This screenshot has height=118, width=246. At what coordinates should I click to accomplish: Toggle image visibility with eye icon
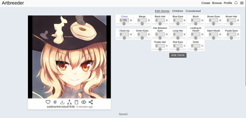point(84,102)
